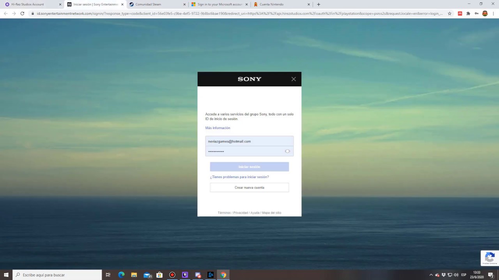Focus the password input field
This screenshot has width=499, height=280.
coord(249,151)
